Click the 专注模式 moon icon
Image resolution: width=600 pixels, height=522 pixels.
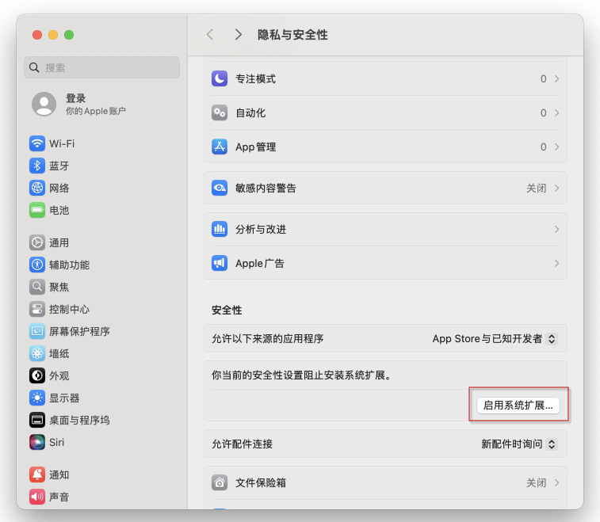(x=220, y=78)
